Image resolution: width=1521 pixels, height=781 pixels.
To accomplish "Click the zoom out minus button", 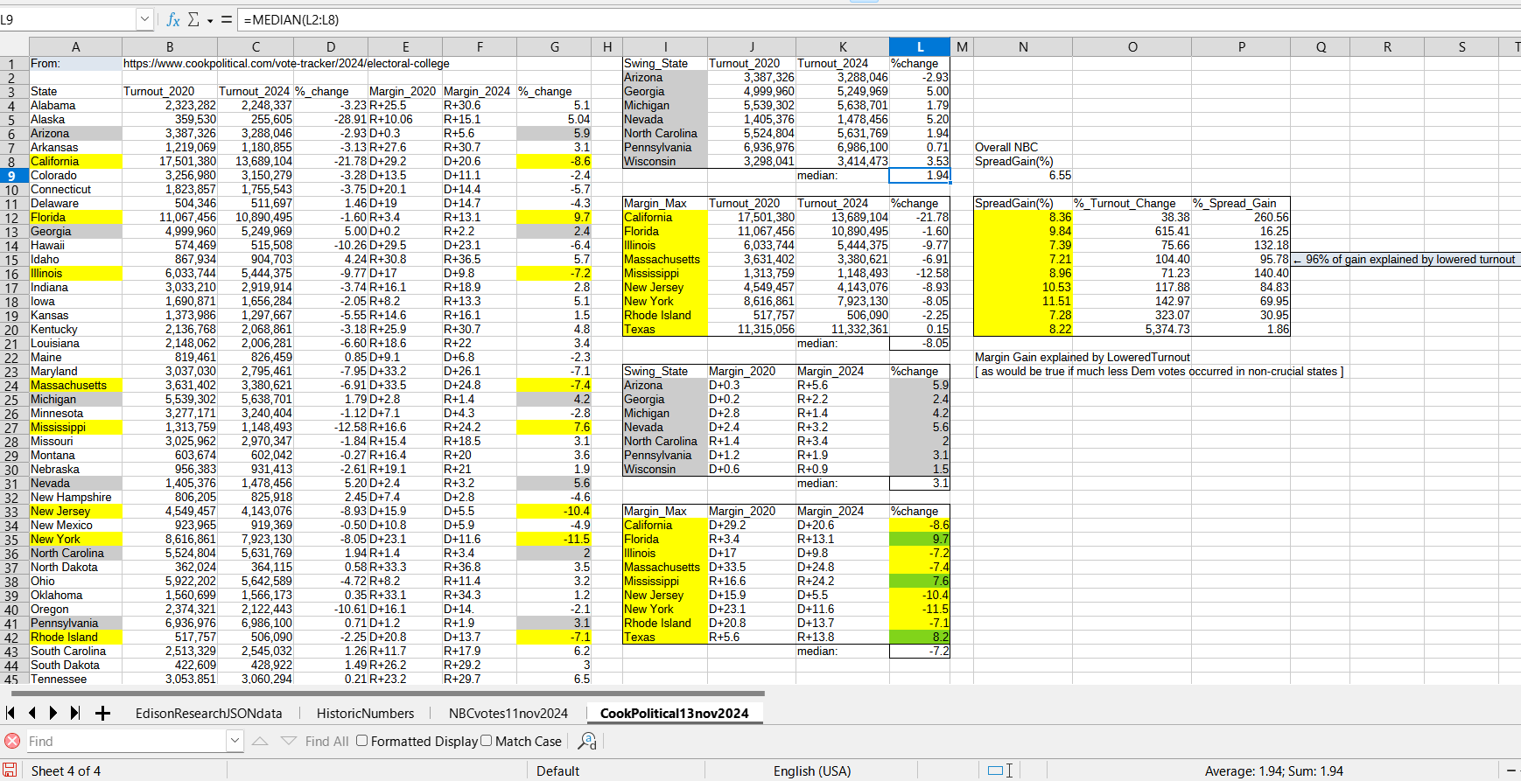I will (x=1511, y=771).
